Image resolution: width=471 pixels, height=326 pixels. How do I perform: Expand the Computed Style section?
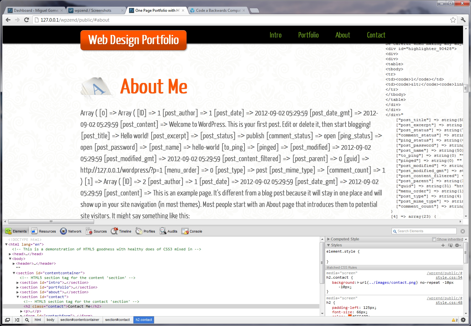pos(329,239)
